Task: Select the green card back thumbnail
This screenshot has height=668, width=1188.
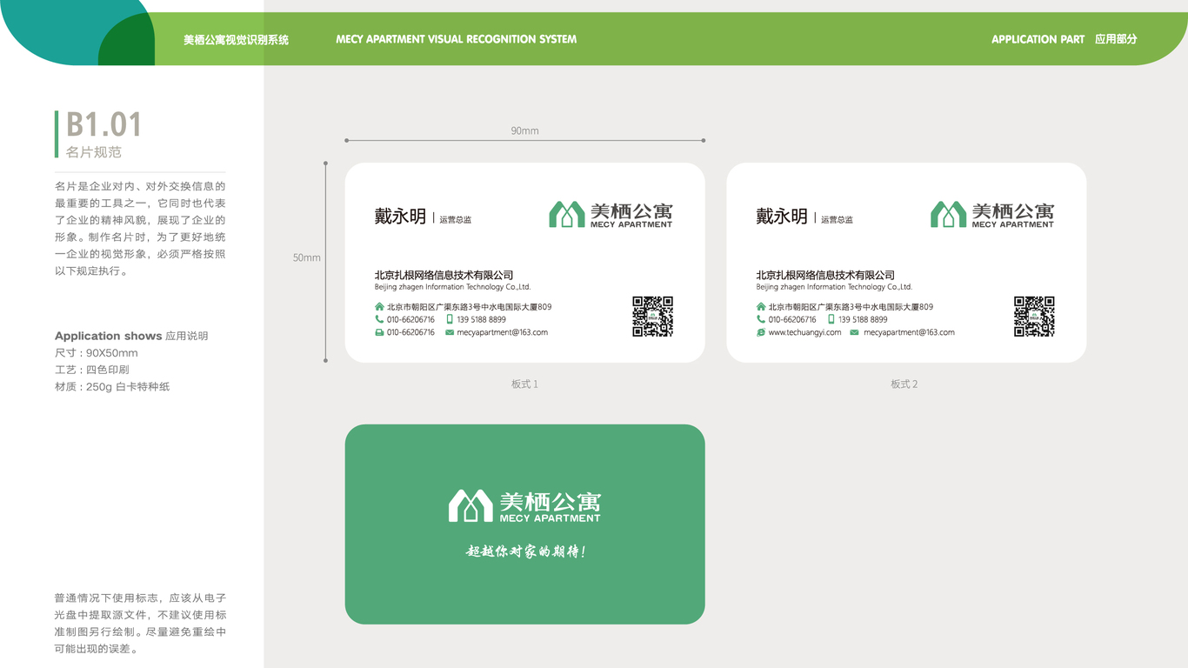Action: click(524, 524)
